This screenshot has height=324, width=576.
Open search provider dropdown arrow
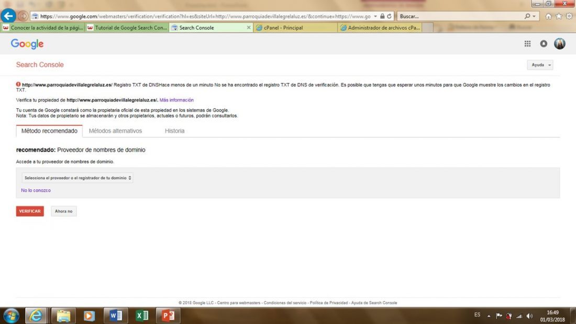tap(534, 16)
